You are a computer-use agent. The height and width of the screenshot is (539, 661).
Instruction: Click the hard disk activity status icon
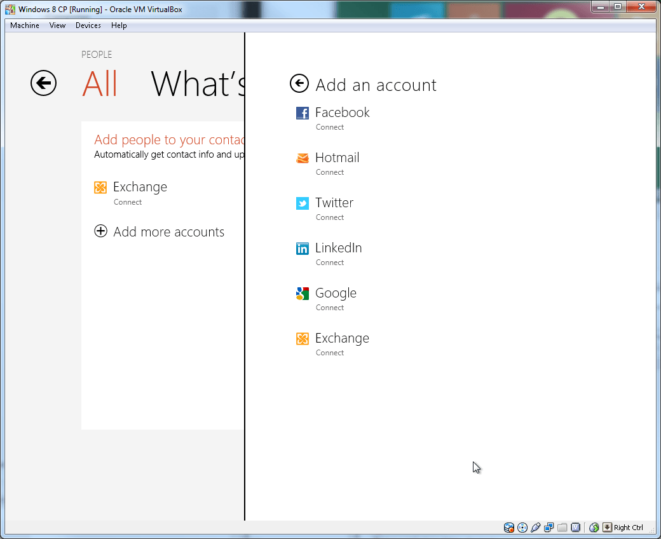click(509, 527)
